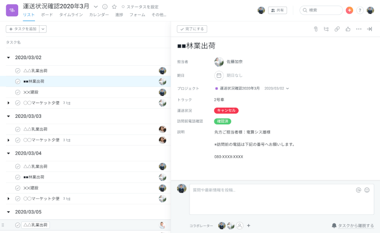380x233 pixels.
Task: Click assignee avatar on 2020/03/03 △△乳業出荷 row
Action: (x=162, y=129)
